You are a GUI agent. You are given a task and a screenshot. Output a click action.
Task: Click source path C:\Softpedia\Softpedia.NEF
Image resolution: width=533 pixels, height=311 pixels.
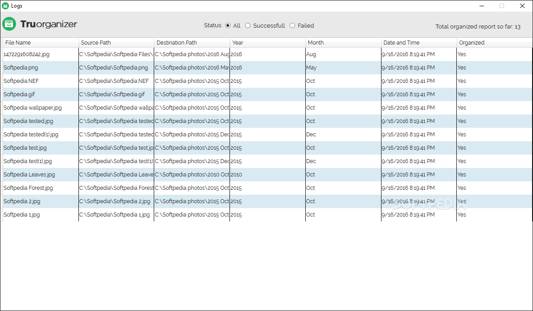pyautogui.click(x=114, y=81)
